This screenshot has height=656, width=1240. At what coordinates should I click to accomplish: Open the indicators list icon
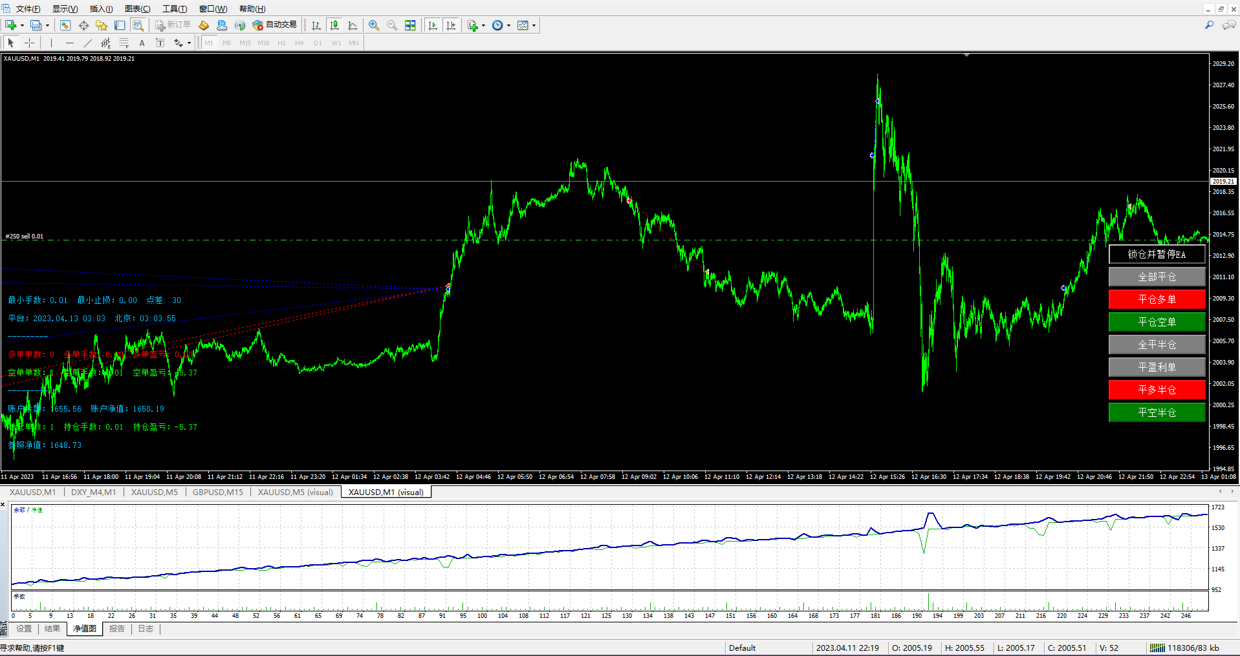tap(473, 25)
